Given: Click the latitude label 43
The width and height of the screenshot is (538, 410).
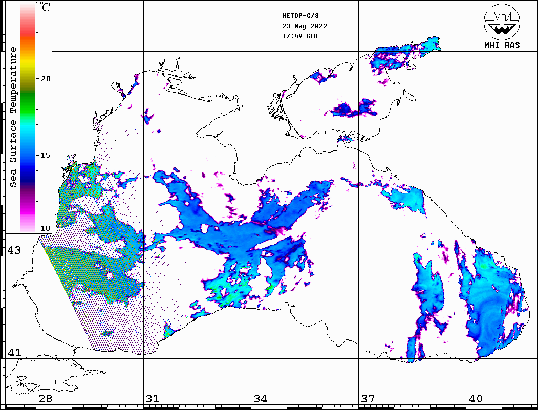Looking at the screenshot, I should point(14,250).
